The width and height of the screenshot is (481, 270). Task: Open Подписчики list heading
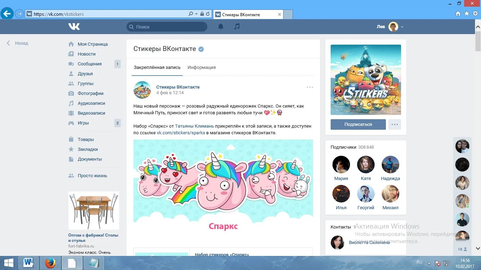tap(344, 147)
